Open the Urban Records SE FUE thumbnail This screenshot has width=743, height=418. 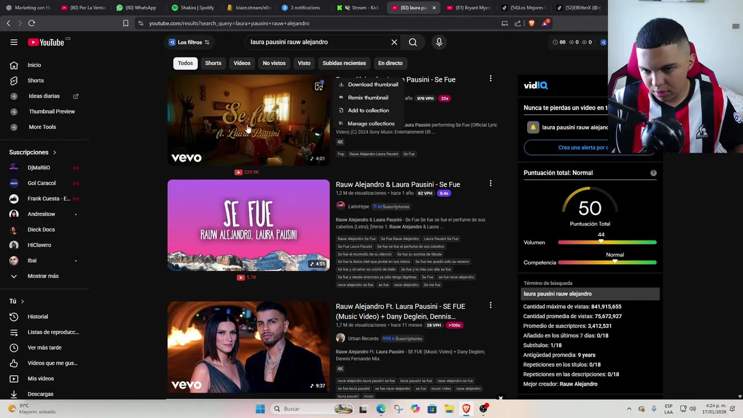click(x=248, y=347)
